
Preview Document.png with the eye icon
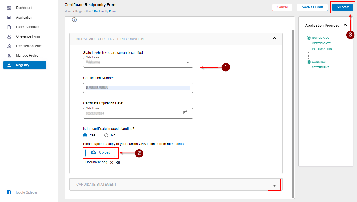118,162
